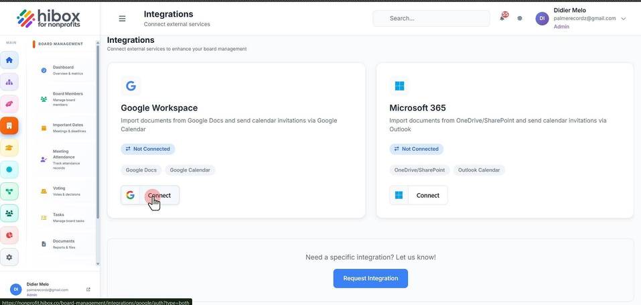Click the OneDrive/SharePoint tag

pyautogui.click(x=419, y=170)
